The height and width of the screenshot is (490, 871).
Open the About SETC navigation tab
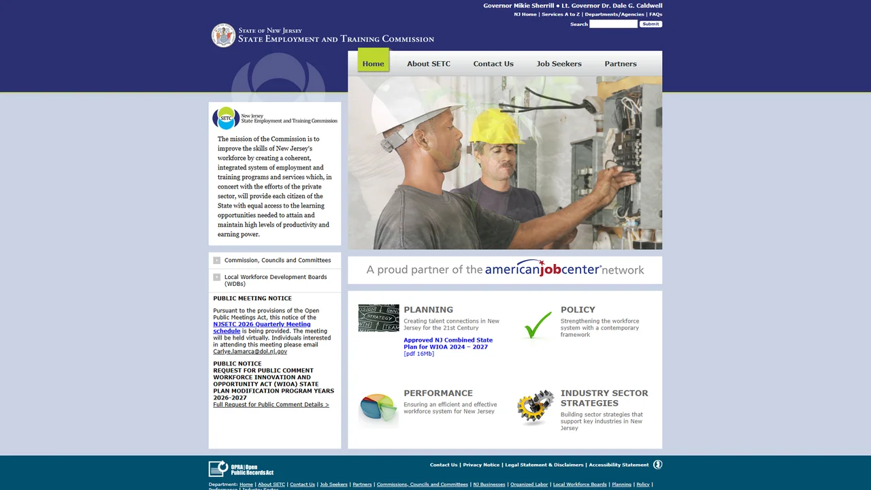(429, 63)
